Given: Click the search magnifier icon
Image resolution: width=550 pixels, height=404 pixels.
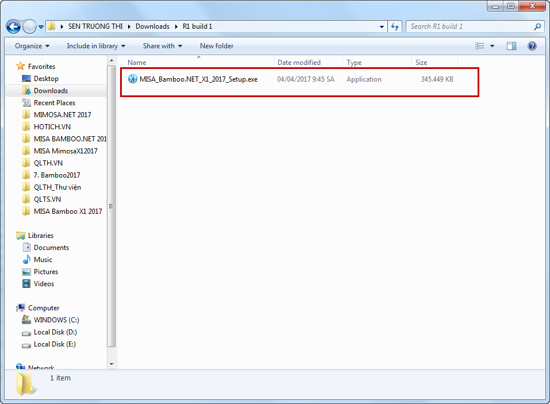Looking at the screenshot, I should [x=537, y=26].
